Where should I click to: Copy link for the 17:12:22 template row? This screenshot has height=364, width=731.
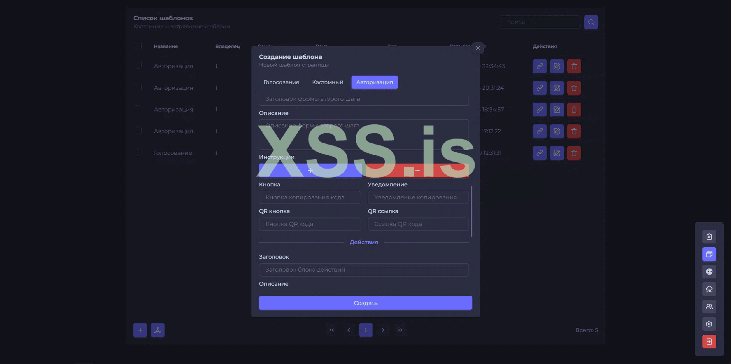(x=539, y=131)
